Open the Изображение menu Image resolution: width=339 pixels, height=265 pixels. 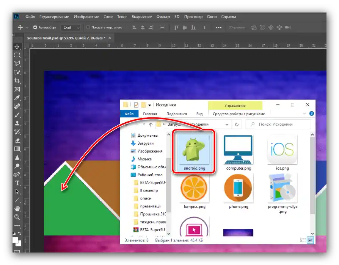(86, 17)
